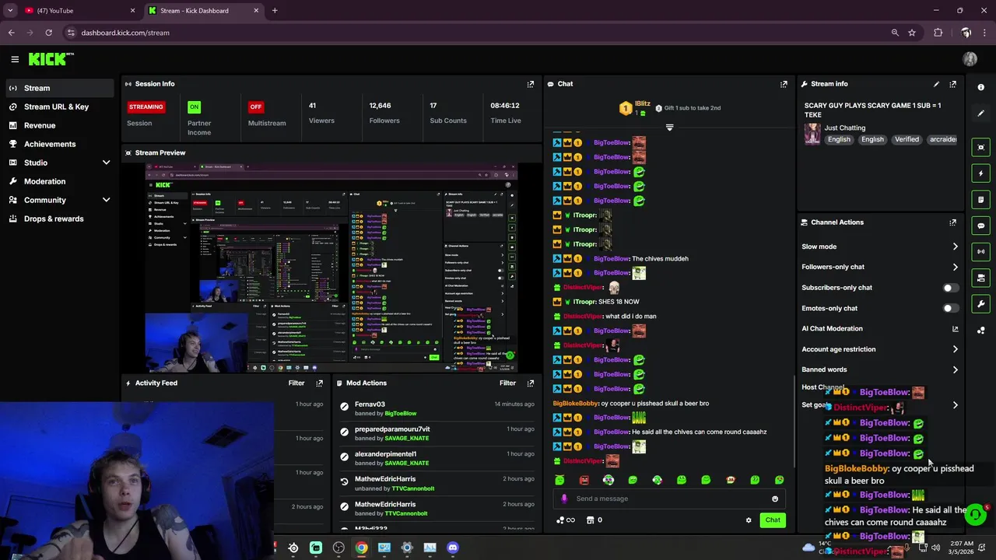Click SAVAGE_KNATE under preparedparamouru7vit
The image size is (996, 560).
point(406,439)
